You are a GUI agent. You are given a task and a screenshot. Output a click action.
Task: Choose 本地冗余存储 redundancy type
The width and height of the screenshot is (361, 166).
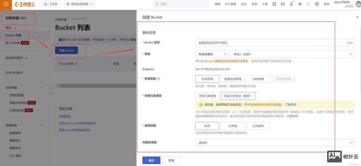click(207, 96)
